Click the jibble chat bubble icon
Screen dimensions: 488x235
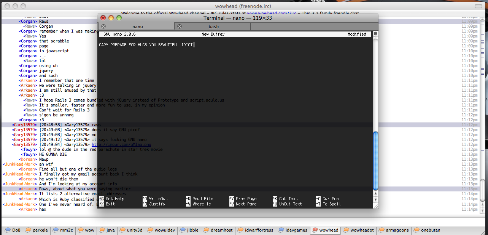point(183,230)
